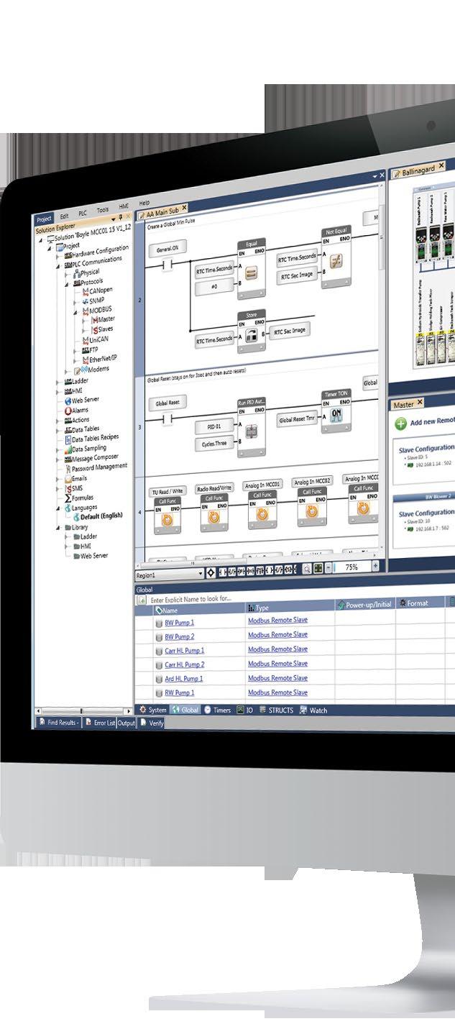Click the Data Sampling chart icon
Screen dimensions: 455x1029
67,449
